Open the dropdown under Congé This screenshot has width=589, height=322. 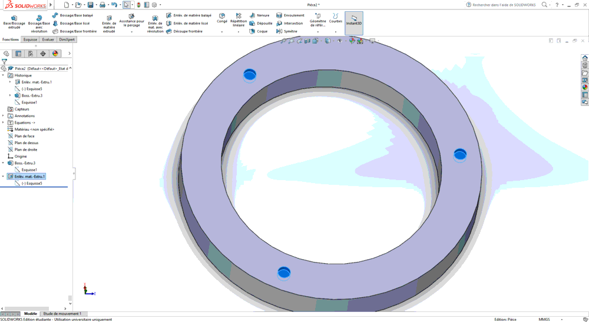tap(222, 32)
